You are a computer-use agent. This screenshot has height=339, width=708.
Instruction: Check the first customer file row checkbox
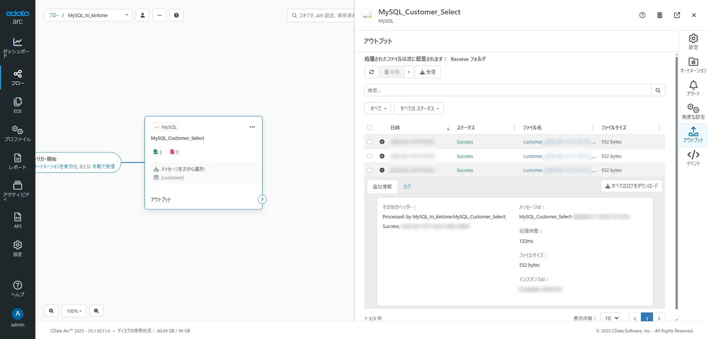point(369,142)
